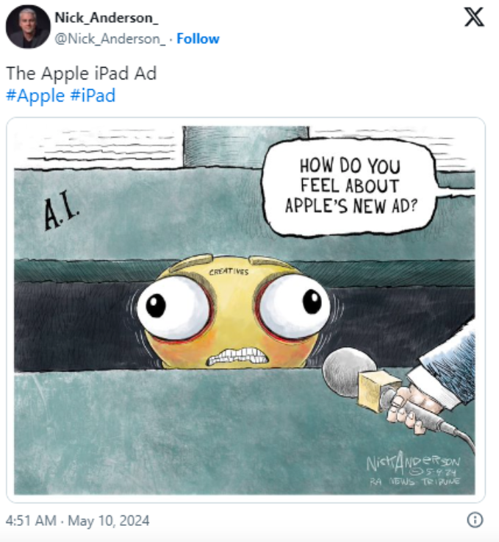Open the @Nick_Anderson_ handle link
Image resolution: width=499 pixels, height=542 pixels.
pos(110,39)
